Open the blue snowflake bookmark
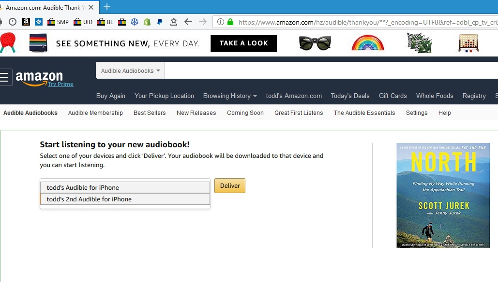498x282 pixels. 135,22
